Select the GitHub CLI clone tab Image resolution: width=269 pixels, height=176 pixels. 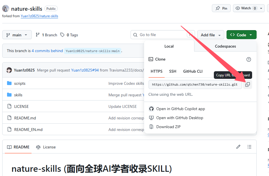pos(193,71)
